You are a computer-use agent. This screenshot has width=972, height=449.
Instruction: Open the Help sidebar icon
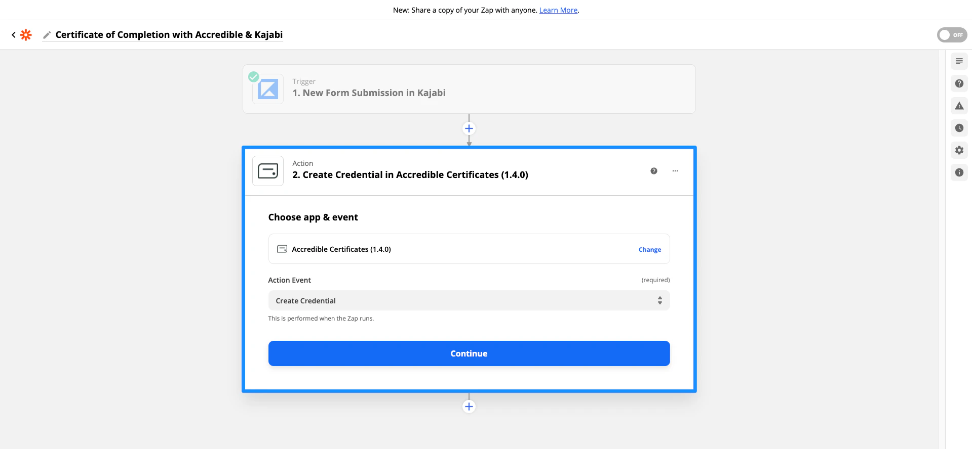959,83
